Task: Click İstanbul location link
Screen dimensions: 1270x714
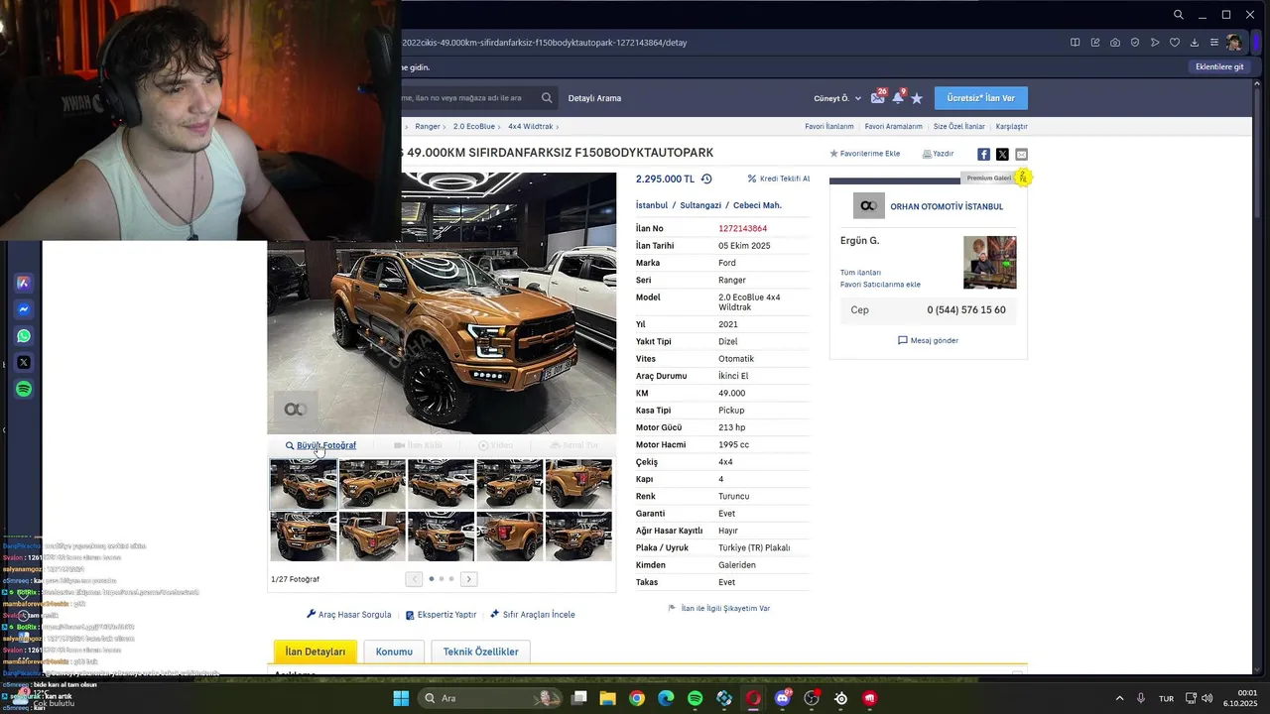Action: click(652, 205)
